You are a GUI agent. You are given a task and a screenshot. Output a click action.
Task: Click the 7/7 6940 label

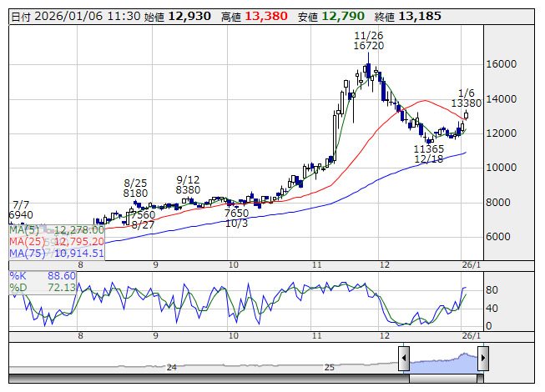(21, 209)
